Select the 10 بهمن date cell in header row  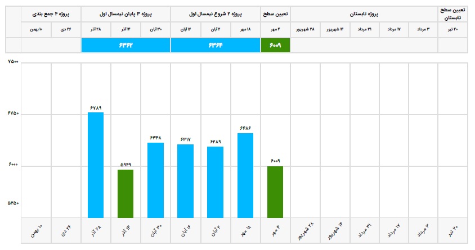click(x=36, y=30)
